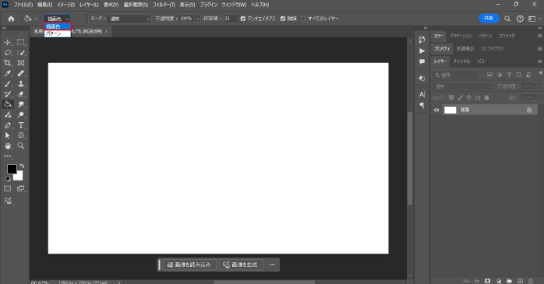Select the Move tool

[7, 42]
